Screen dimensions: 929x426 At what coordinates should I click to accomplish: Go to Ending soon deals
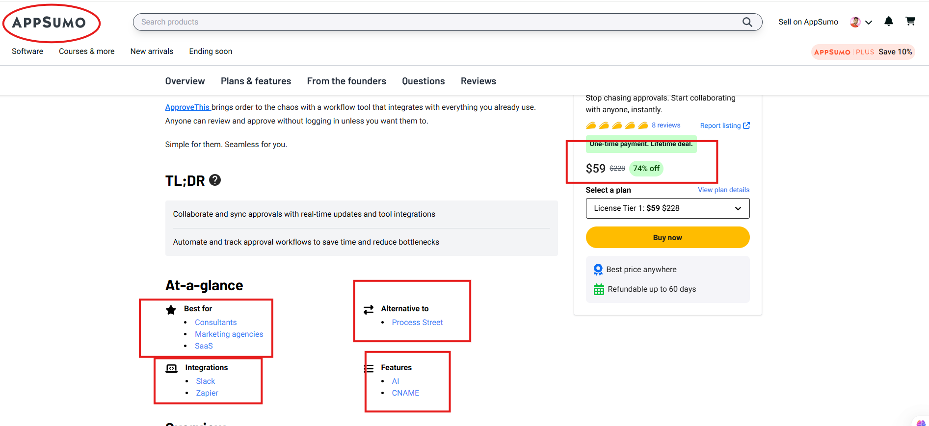211,51
